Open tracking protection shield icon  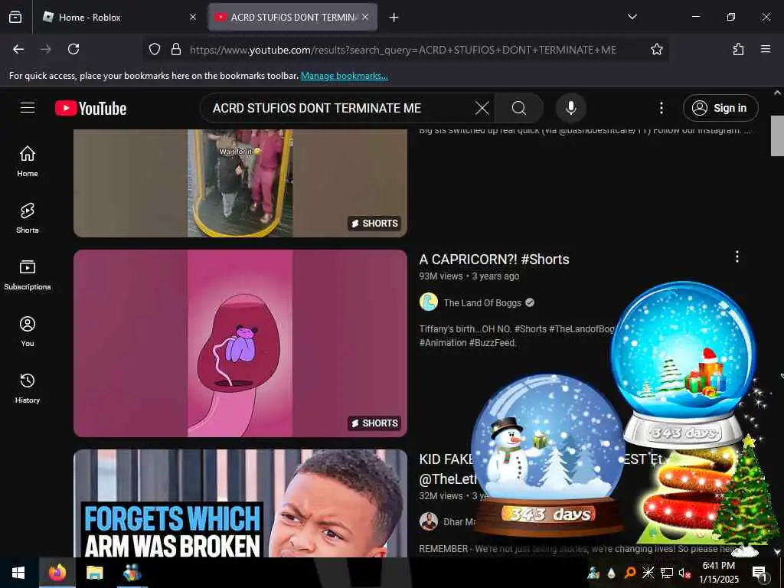point(155,49)
